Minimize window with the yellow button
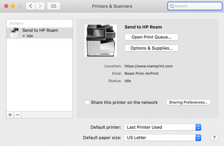Viewport: 224px width, 146px height. [x=13, y=6]
